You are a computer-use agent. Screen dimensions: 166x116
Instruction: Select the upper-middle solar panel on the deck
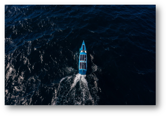tap(83, 58)
